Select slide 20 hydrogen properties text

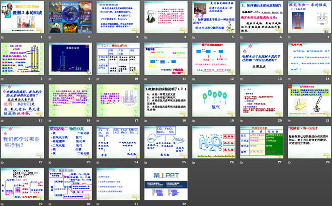pos(262,100)
